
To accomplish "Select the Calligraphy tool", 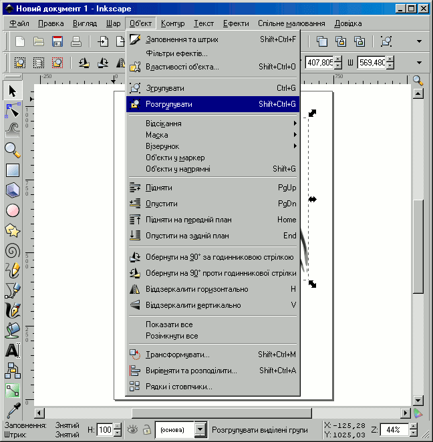I will (x=13, y=310).
